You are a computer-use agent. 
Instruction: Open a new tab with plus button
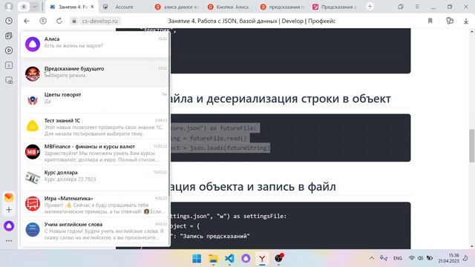[x=370, y=7]
